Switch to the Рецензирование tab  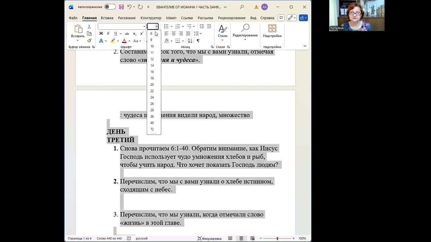pos(232,18)
